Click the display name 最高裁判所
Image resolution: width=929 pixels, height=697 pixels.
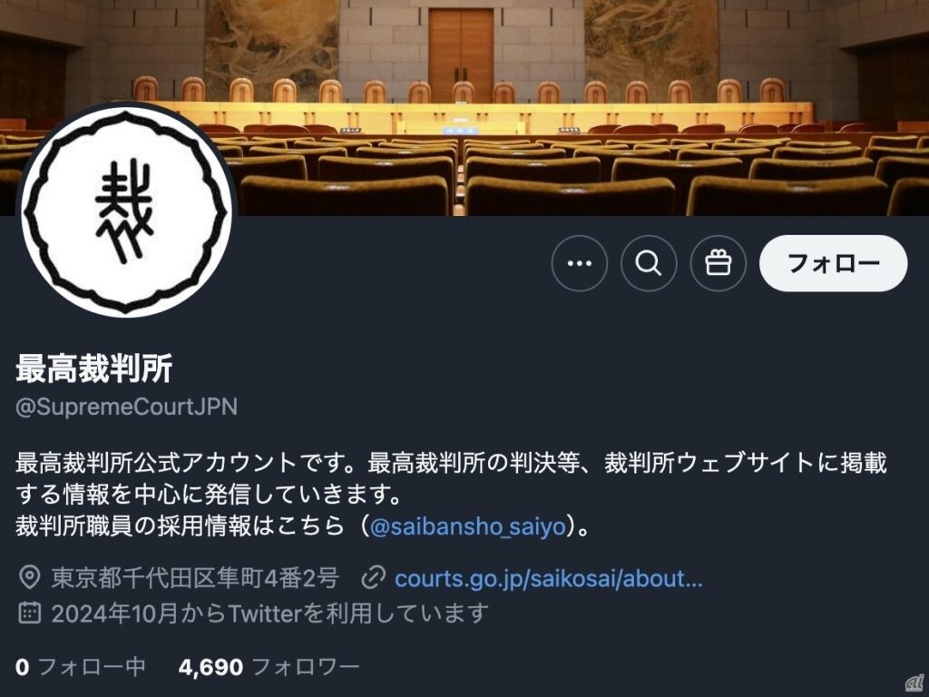click(93, 368)
